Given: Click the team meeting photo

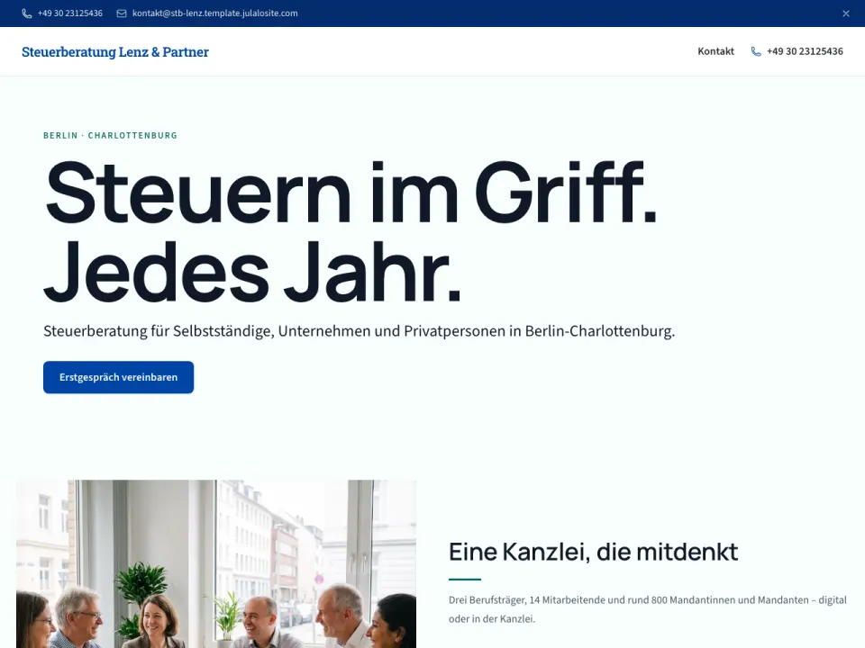Looking at the screenshot, I should coord(216,563).
